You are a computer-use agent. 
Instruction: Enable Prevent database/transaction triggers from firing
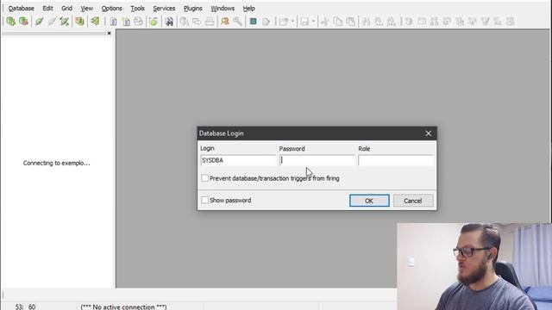tap(205, 178)
